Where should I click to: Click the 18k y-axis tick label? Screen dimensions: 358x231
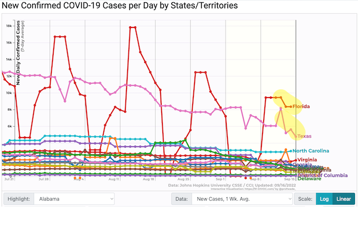(9, 26)
